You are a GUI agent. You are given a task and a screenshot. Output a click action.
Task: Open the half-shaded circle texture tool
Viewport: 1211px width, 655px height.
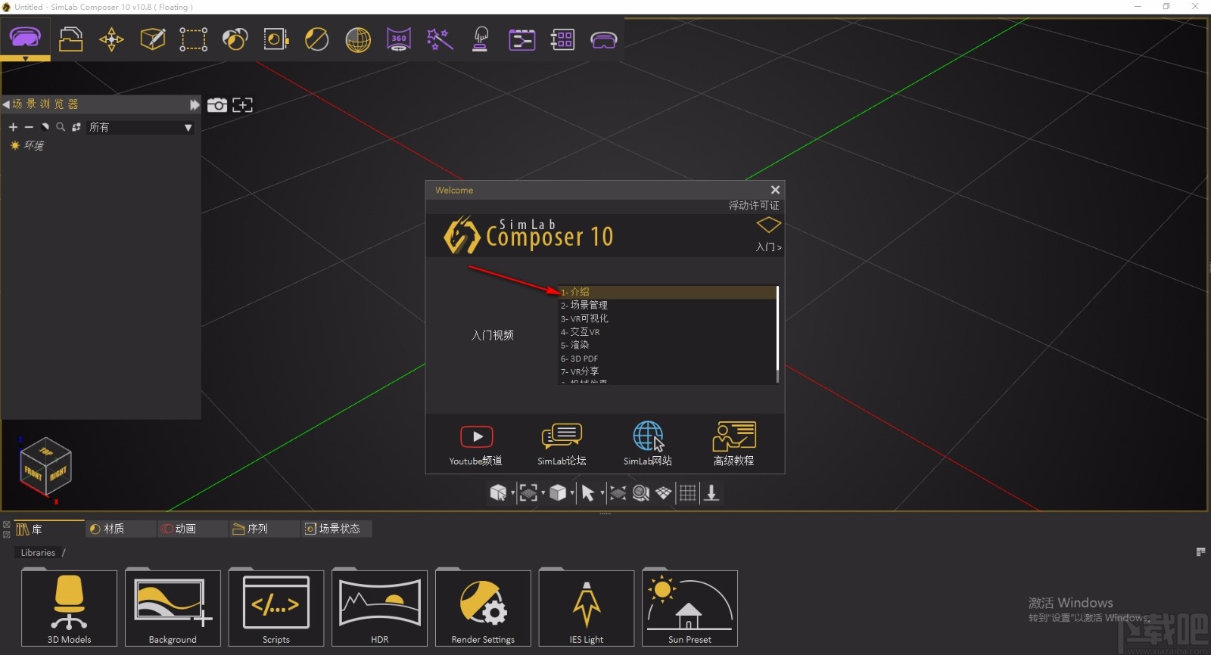pyautogui.click(x=316, y=39)
